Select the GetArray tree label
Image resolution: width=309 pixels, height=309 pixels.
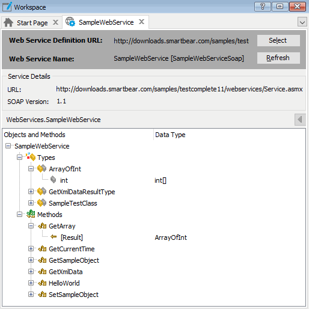(x=62, y=226)
